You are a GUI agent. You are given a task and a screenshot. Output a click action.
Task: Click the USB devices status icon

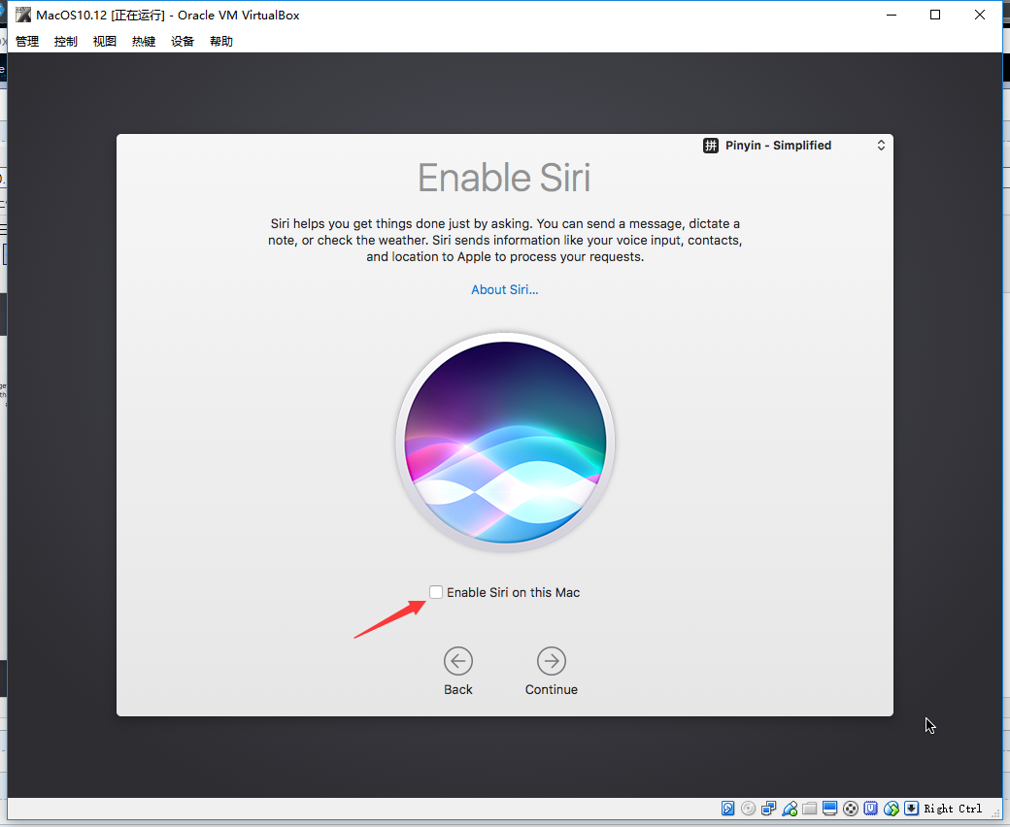(x=790, y=809)
